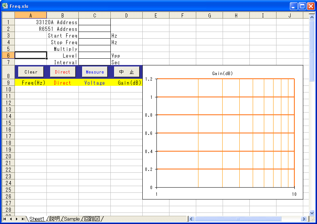Select the Level input cell
The height and width of the screenshot is (224, 317).
point(95,55)
